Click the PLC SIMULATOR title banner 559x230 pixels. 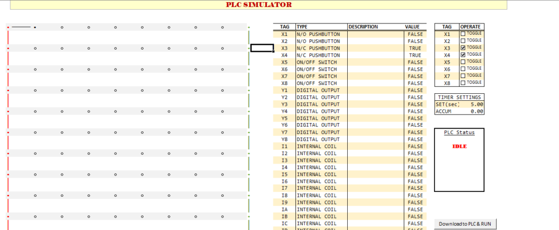tap(259, 5)
